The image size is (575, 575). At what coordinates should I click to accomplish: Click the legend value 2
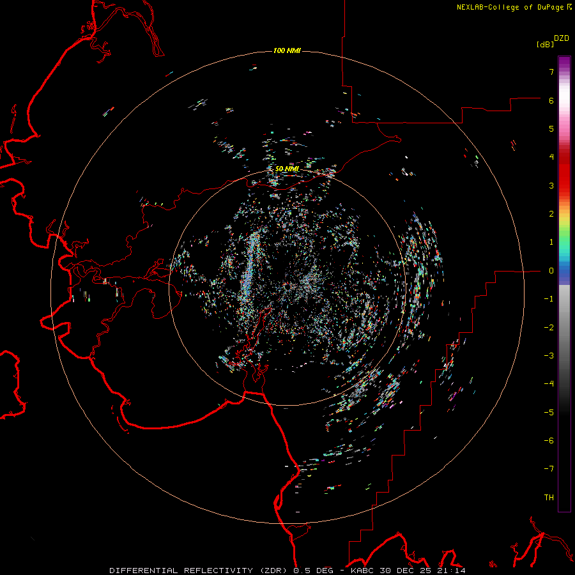(x=551, y=214)
